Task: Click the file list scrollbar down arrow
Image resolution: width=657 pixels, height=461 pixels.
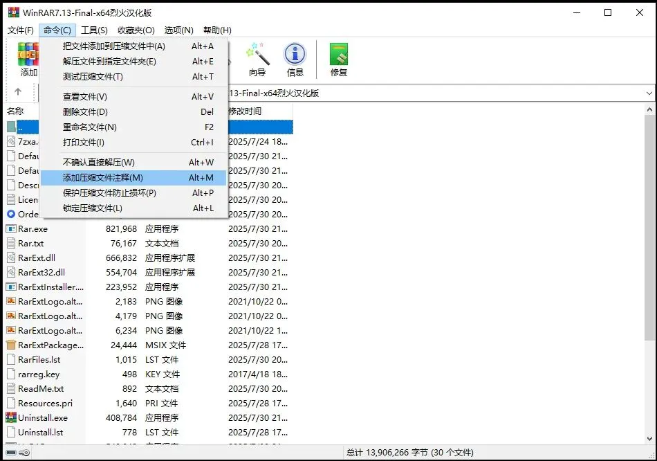Action: point(649,439)
